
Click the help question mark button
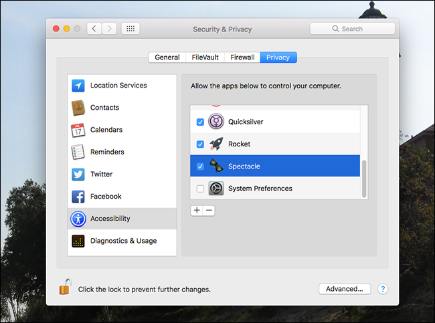(x=383, y=289)
